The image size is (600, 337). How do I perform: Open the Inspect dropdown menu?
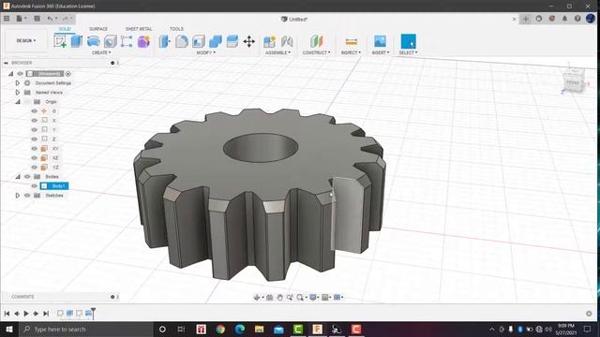pos(351,52)
